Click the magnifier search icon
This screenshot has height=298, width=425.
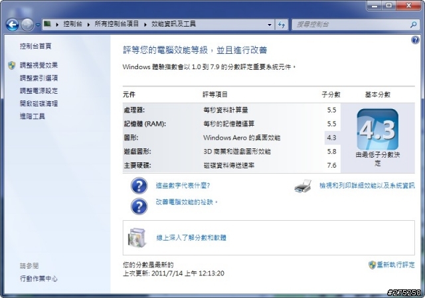413,25
